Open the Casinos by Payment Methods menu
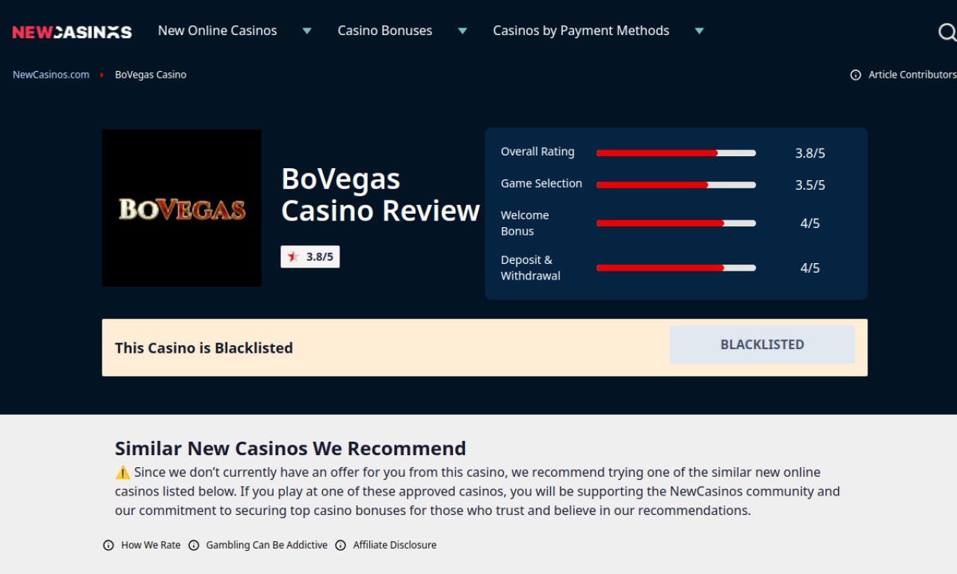The height and width of the screenshot is (574, 957). (x=581, y=31)
